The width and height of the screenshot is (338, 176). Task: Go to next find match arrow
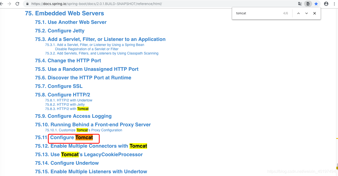(x=307, y=13)
